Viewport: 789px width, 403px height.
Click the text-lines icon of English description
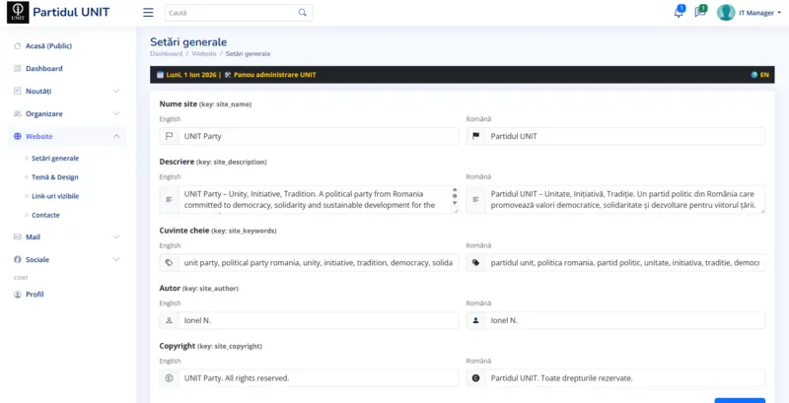(169, 199)
